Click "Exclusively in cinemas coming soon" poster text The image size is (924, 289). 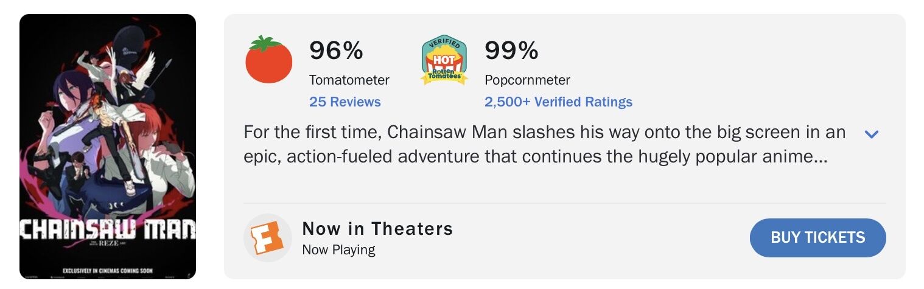click(x=108, y=270)
